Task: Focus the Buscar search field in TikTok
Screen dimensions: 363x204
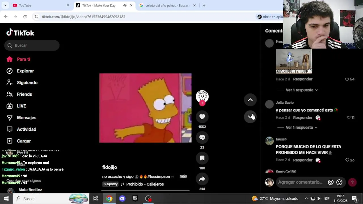Action: tap(32, 45)
